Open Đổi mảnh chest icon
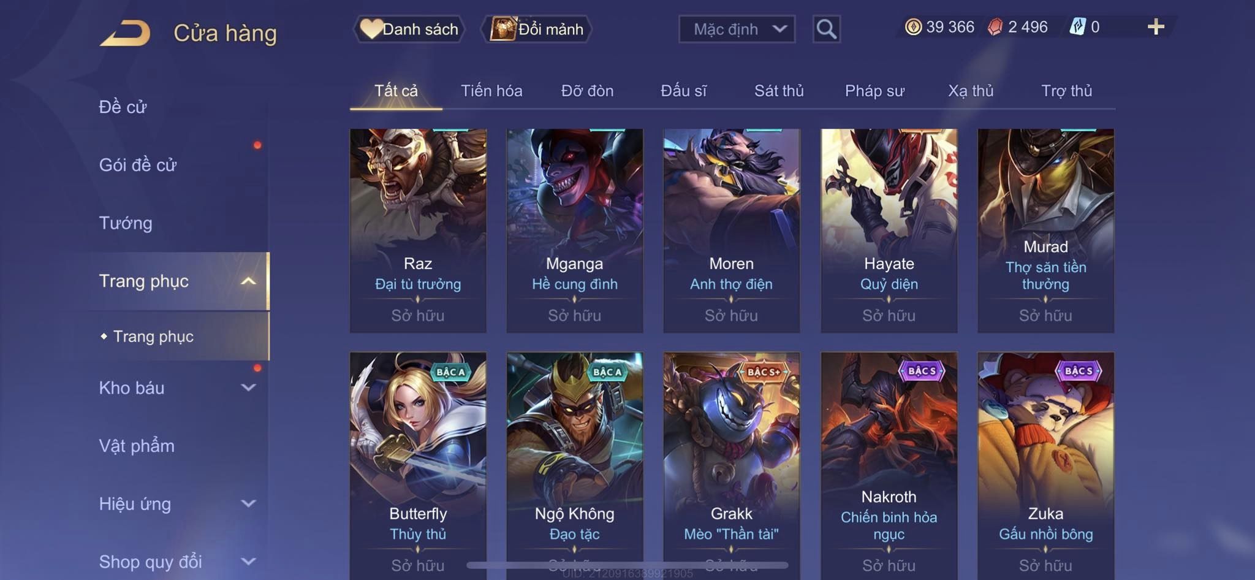Image resolution: width=1255 pixels, height=580 pixels. tap(503, 29)
